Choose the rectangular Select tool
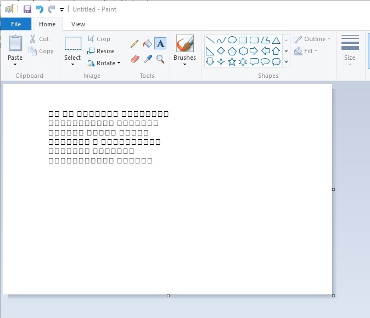The height and width of the screenshot is (318, 370). tap(73, 43)
